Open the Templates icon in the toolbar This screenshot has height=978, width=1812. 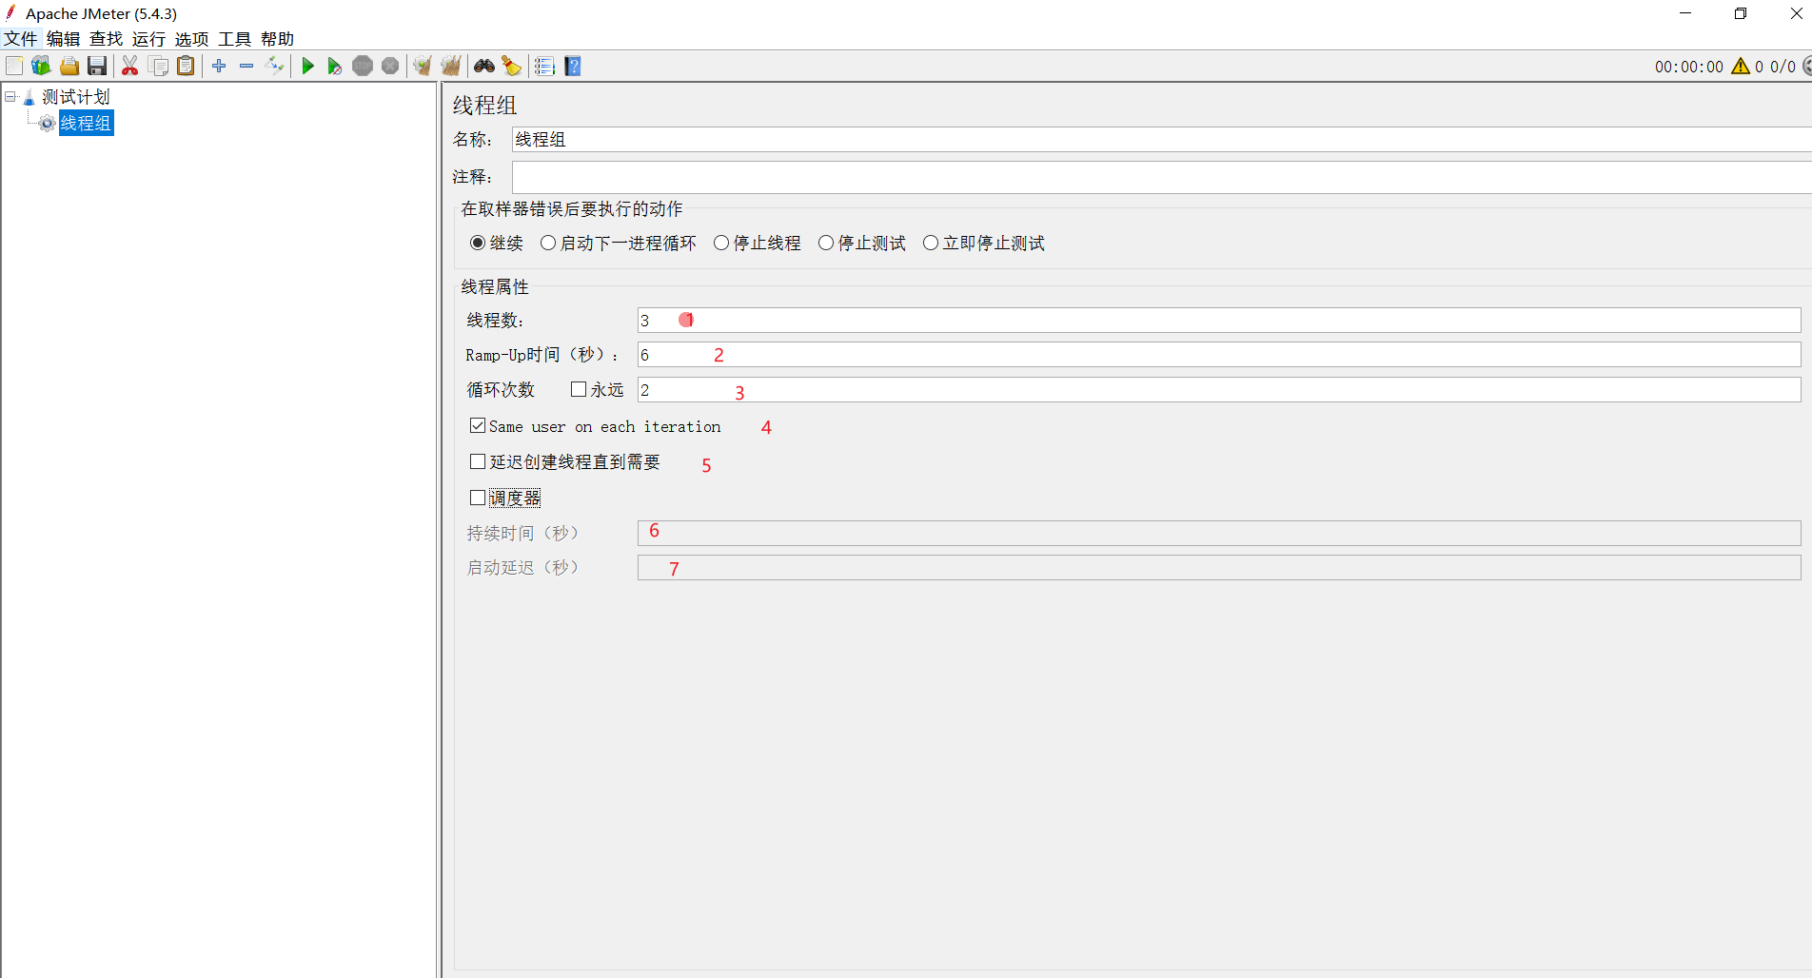[x=41, y=66]
